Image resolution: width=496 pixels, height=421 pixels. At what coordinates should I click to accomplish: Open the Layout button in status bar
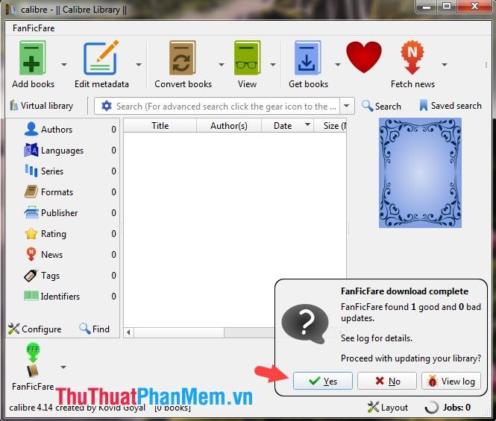pos(388,408)
